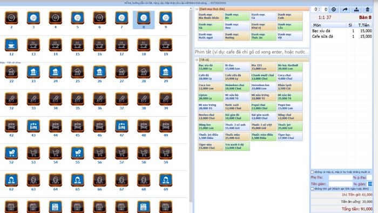Collapse the Tất cả items group
This screenshot has width=378, height=213.
tap(197, 59)
